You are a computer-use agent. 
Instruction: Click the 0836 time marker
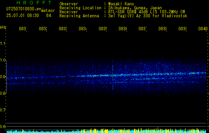pyautogui.click(x=123, y=29)
